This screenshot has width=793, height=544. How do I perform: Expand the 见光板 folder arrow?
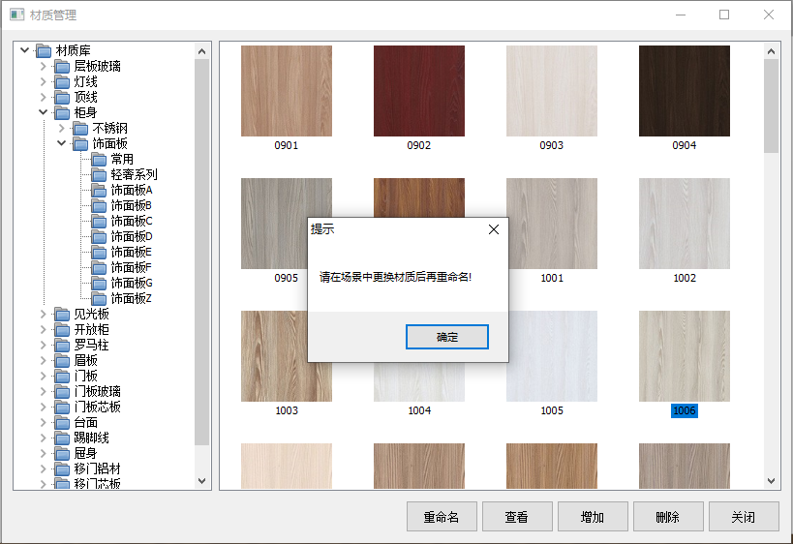coord(43,314)
